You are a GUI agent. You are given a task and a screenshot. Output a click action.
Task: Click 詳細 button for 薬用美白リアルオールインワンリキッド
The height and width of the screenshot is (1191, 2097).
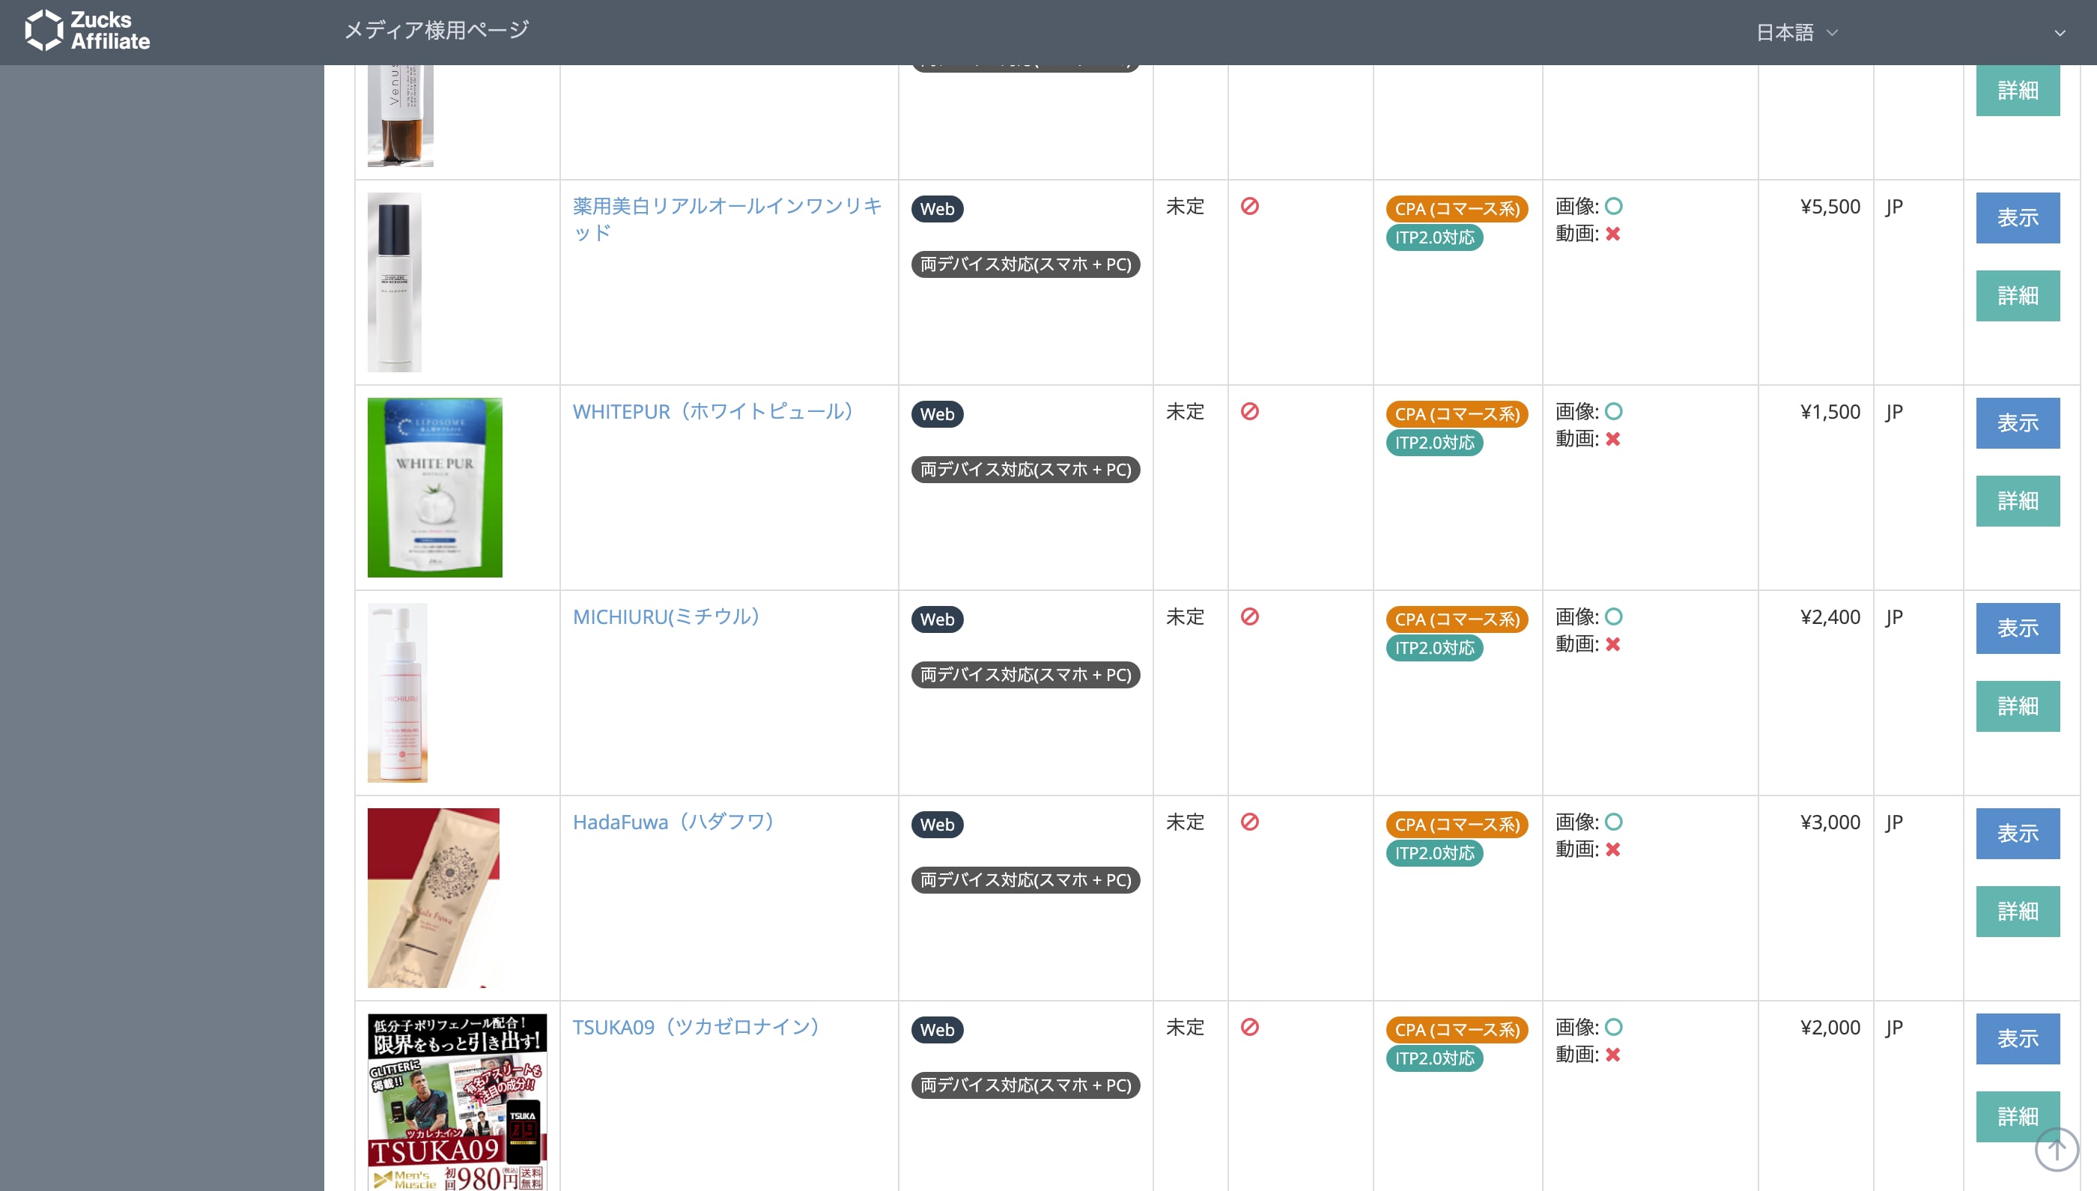click(x=2018, y=296)
